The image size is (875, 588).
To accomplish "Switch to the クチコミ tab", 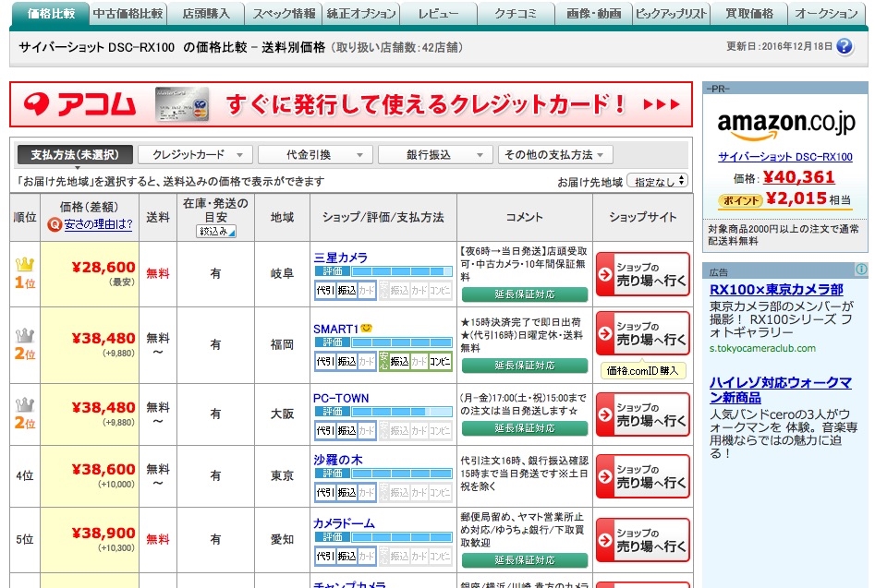I will point(516,13).
